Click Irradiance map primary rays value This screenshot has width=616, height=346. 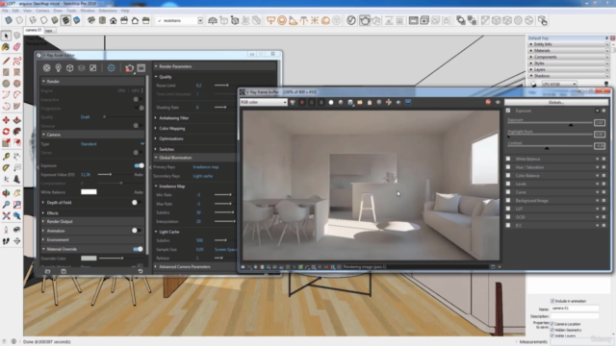click(x=205, y=167)
